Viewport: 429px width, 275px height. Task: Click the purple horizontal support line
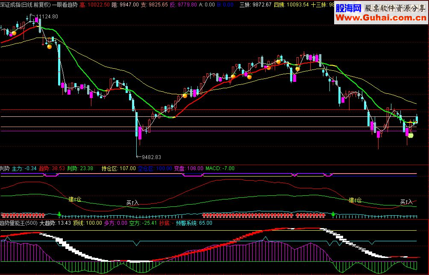coord(209,131)
